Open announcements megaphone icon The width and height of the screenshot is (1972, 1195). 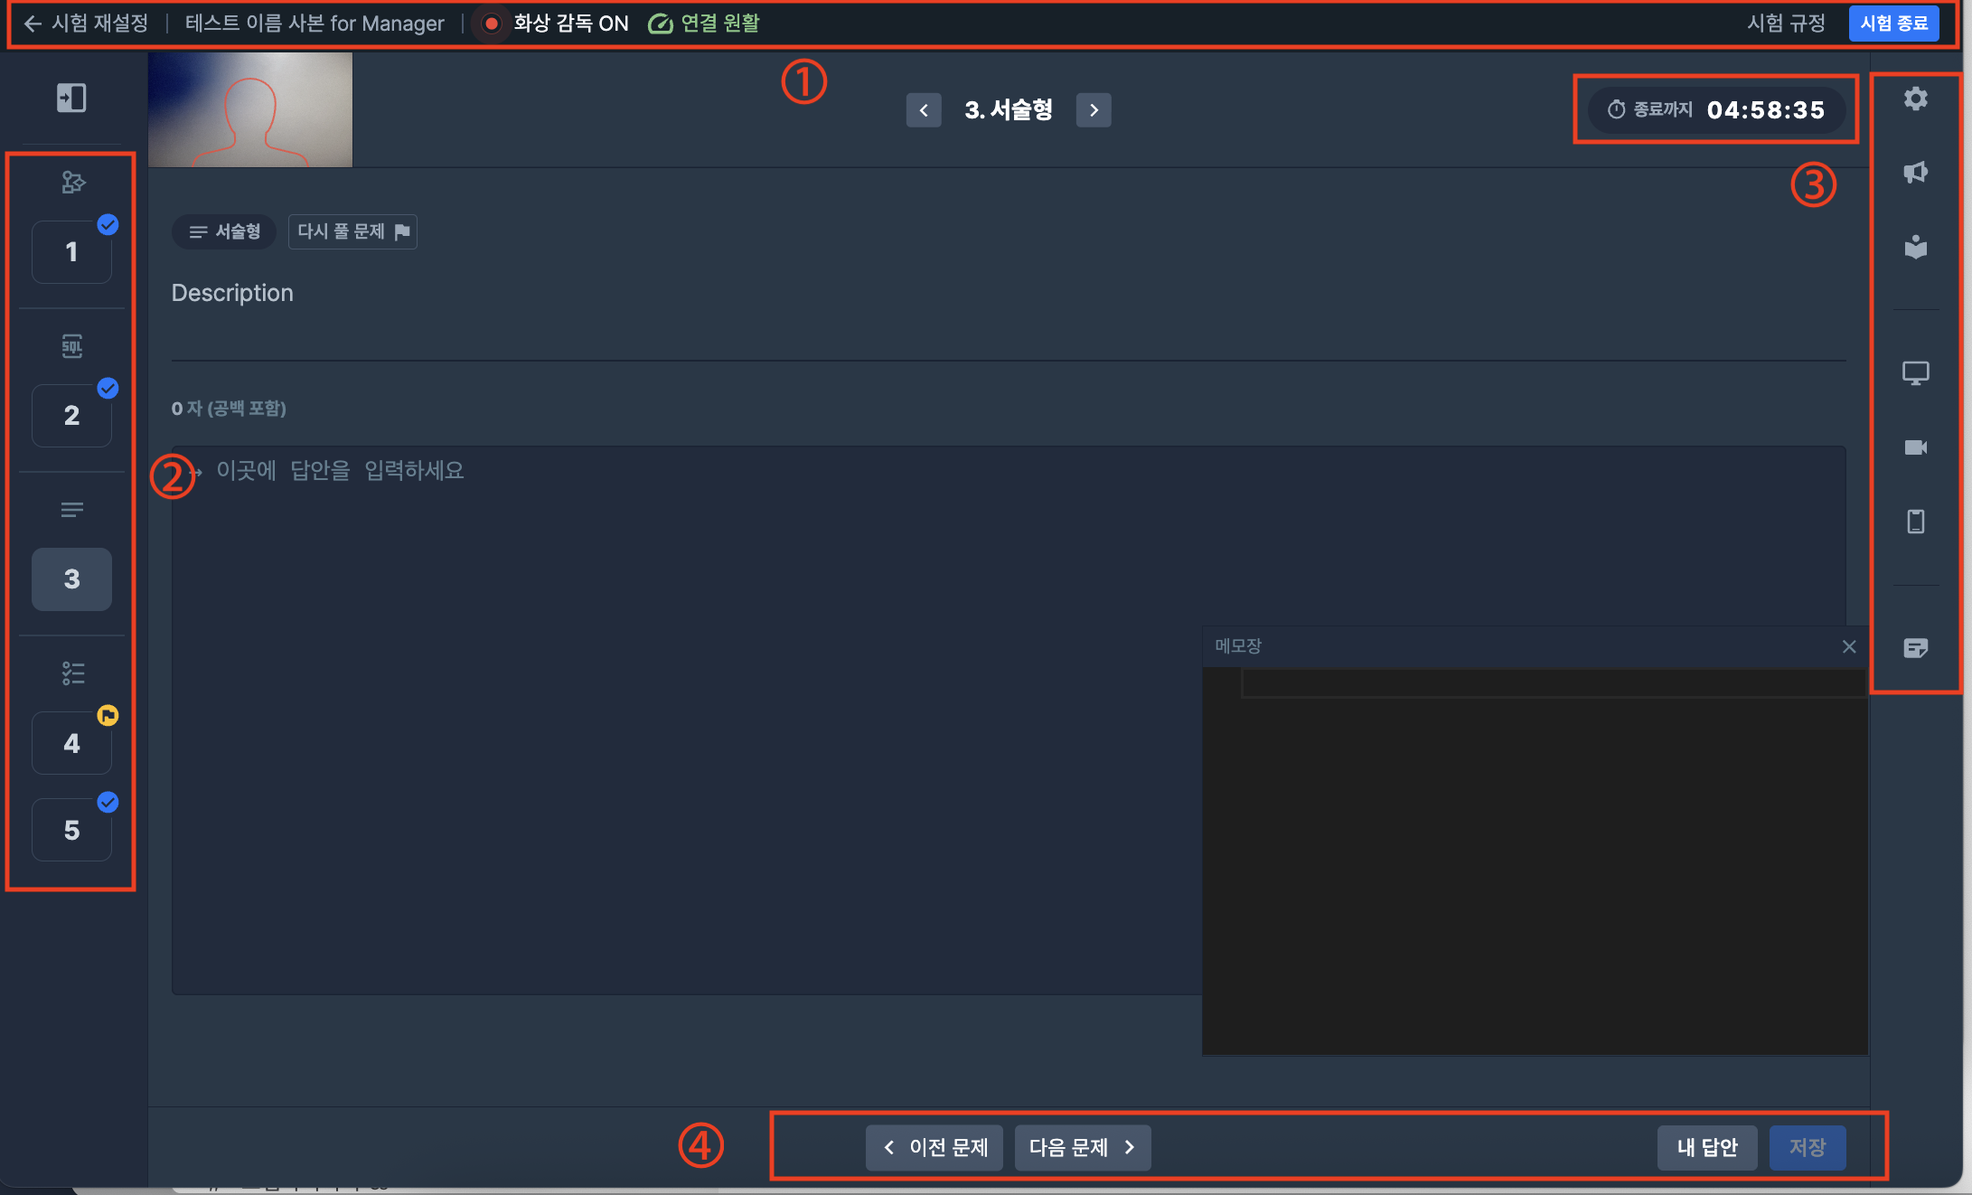(x=1915, y=172)
